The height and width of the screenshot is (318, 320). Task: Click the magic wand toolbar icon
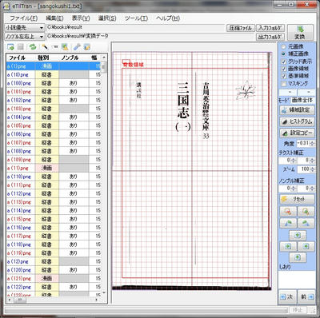(x=45, y=47)
